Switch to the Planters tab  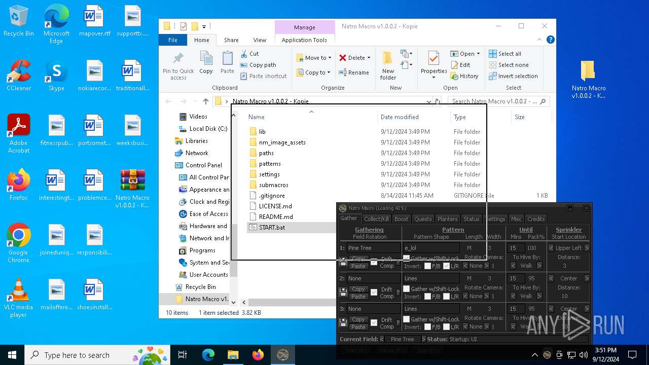[x=447, y=219]
